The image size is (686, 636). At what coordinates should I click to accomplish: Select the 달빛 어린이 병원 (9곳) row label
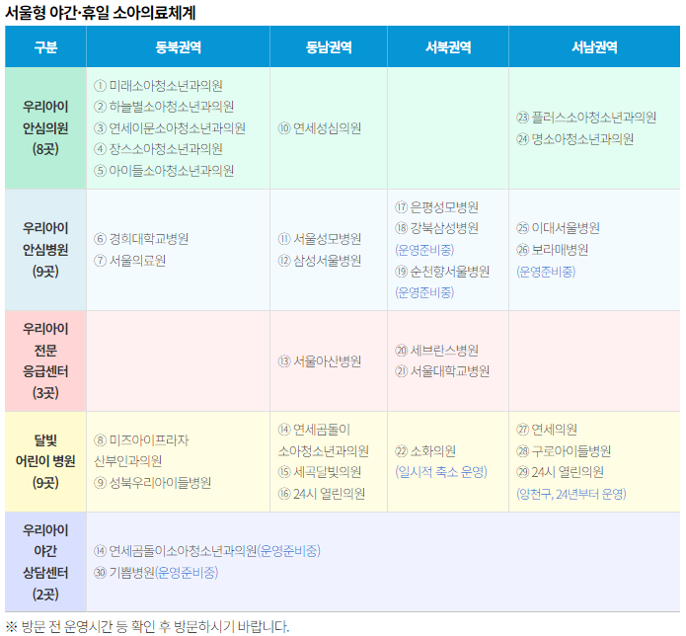tap(45, 461)
